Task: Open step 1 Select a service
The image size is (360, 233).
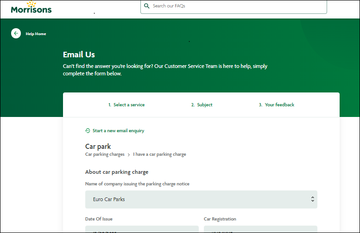Action: tap(126, 104)
